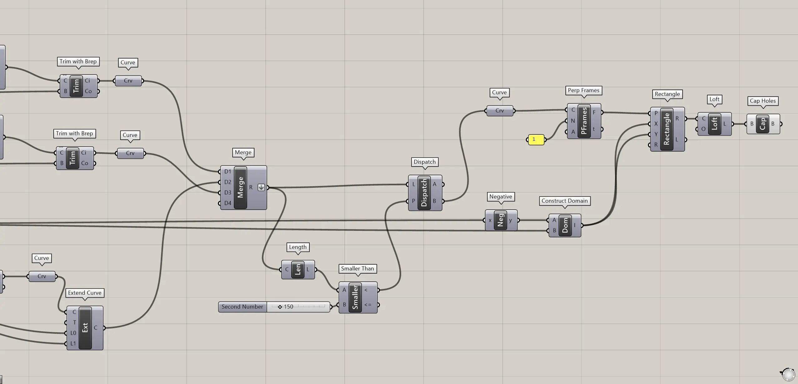Select the Cap Holes component

pos(762,124)
